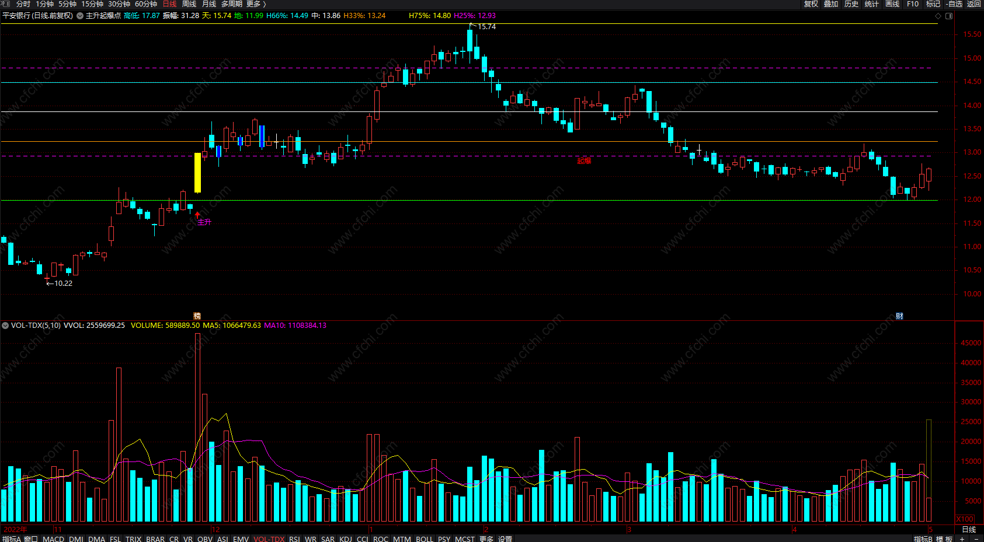Switch to 1分钟 period
Viewport: 984px width, 542px height.
[x=44, y=4]
